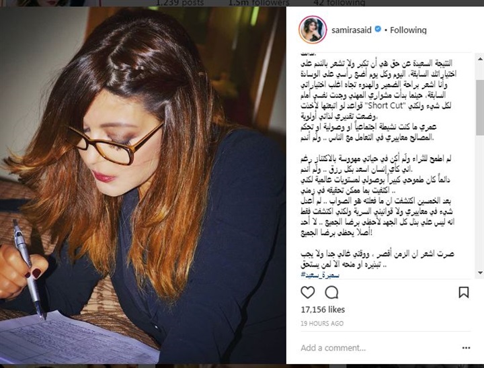Click the caption scrollbar up arrow

click(480, 58)
